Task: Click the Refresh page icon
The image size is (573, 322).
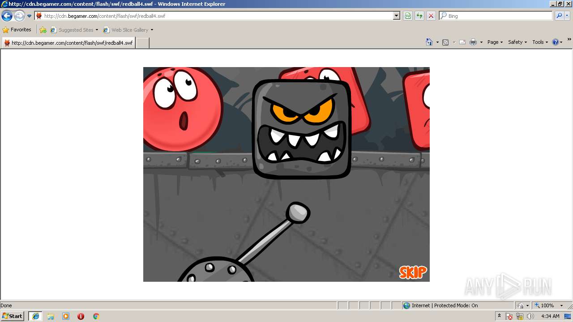Action: tap(419, 16)
